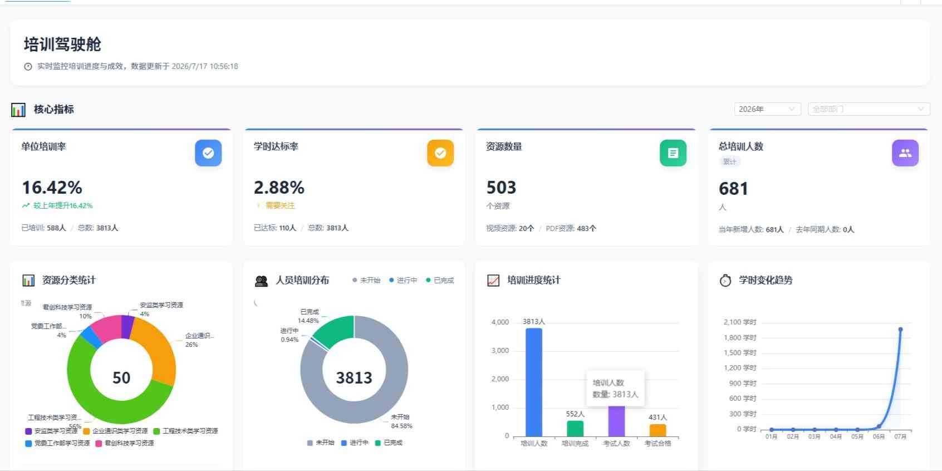942x471 pixels.
Task: Toggle 已完成 series in bottom donut legend
Action: point(389,443)
